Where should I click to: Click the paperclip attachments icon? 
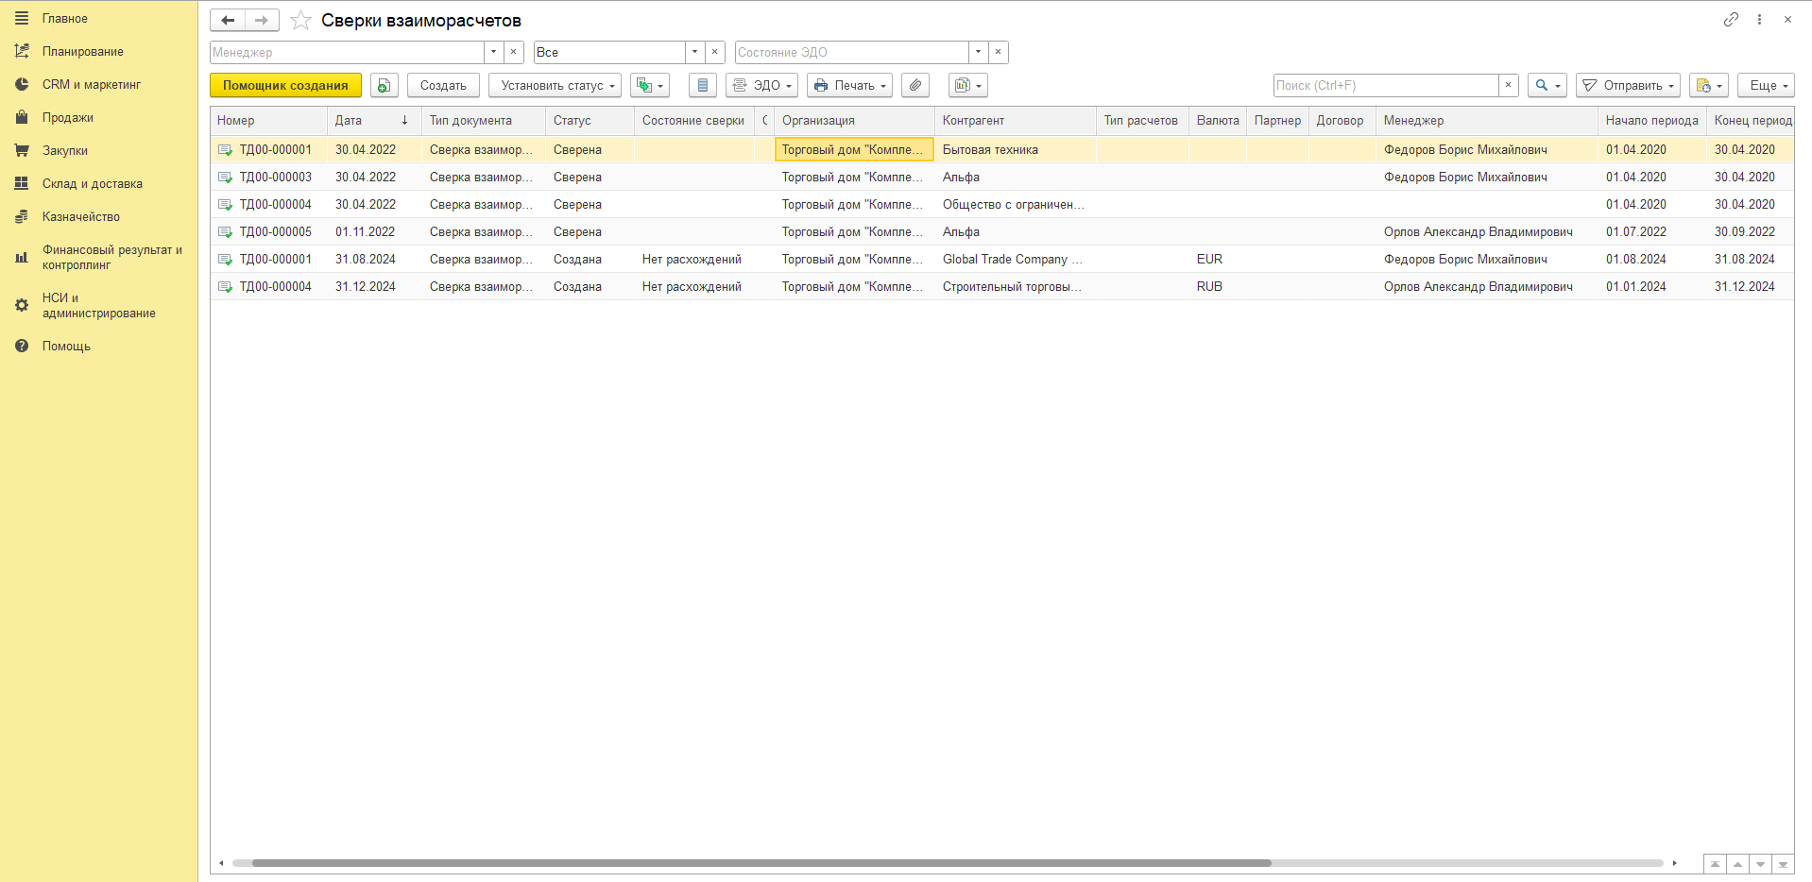pyautogui.click(x=915, y=85)
